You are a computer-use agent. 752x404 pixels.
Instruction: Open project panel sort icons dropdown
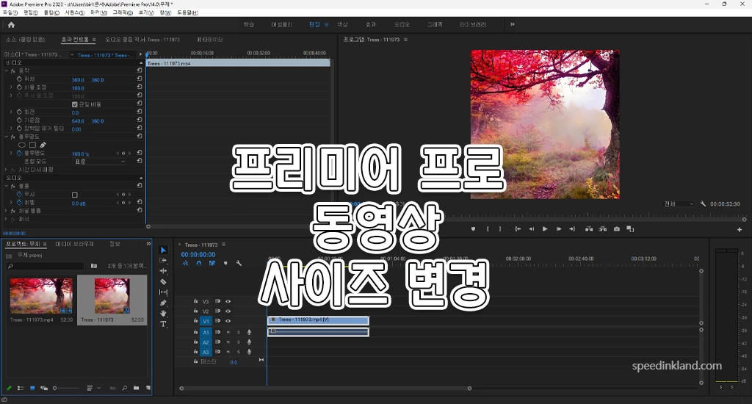click(93, 388)
